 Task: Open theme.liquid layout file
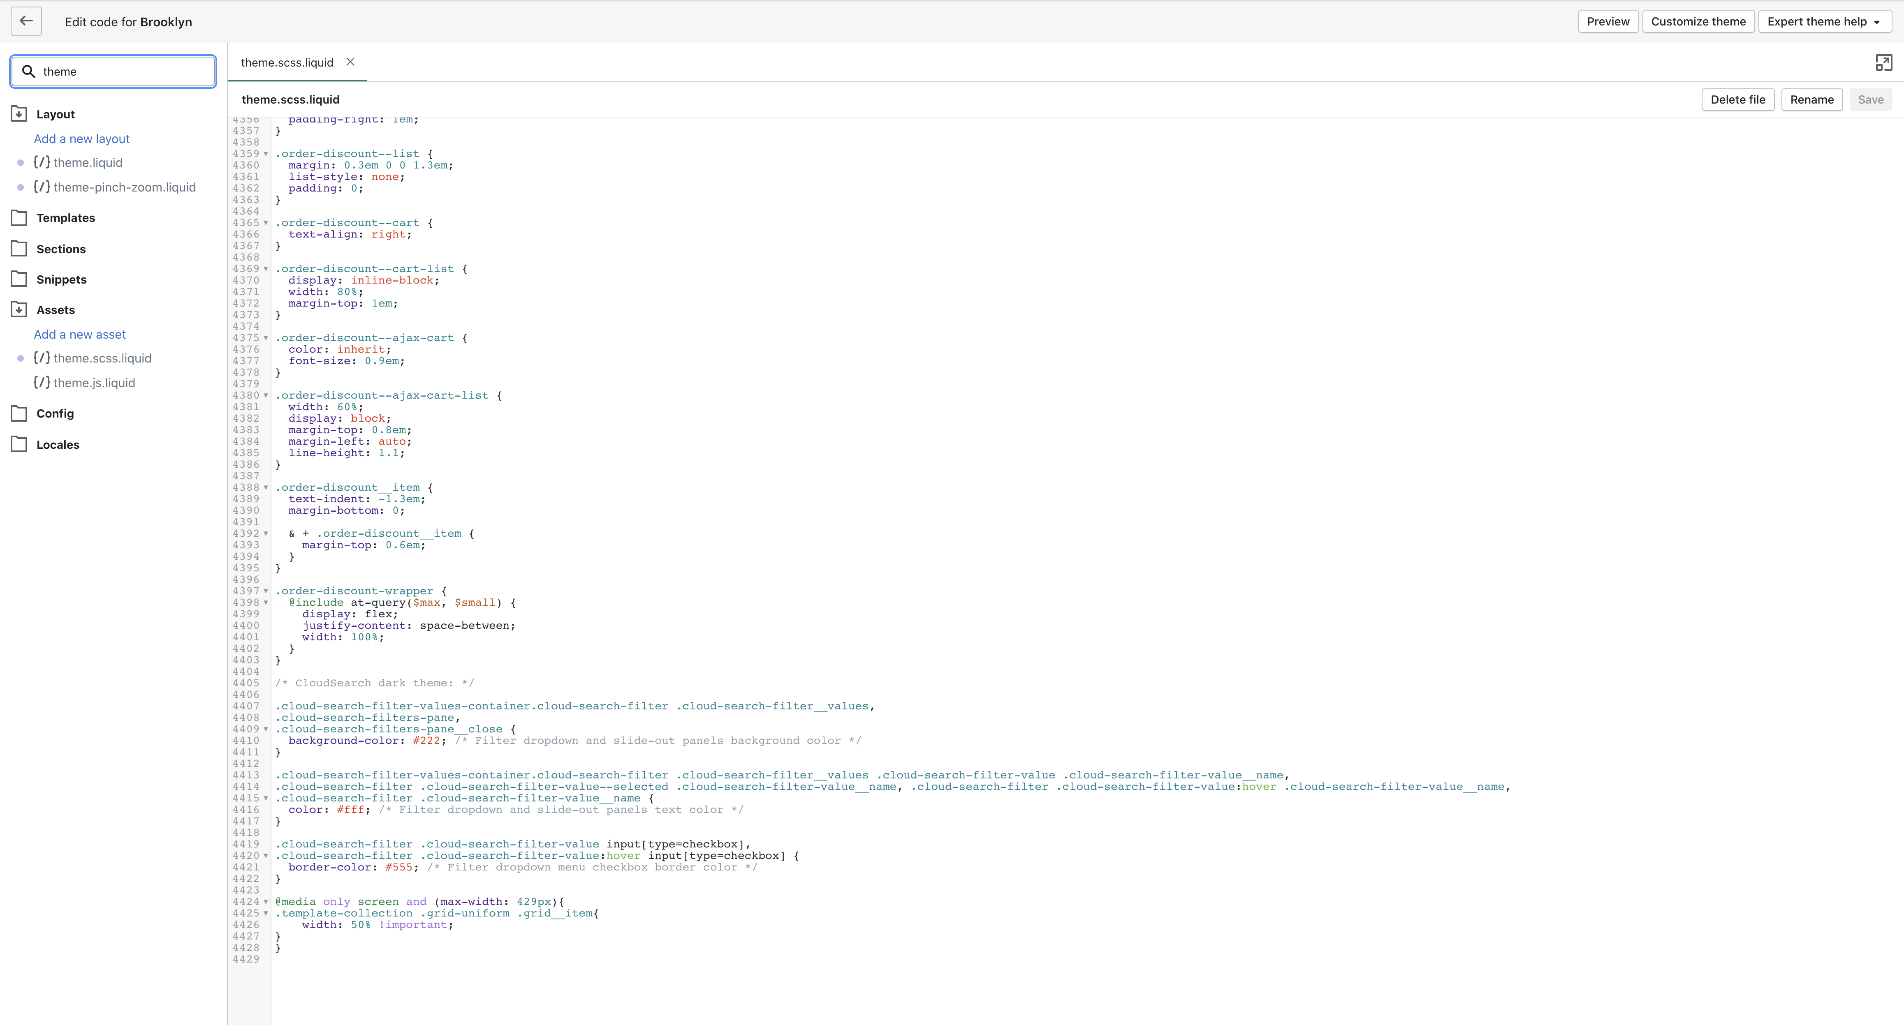click(x=87, y=162)
